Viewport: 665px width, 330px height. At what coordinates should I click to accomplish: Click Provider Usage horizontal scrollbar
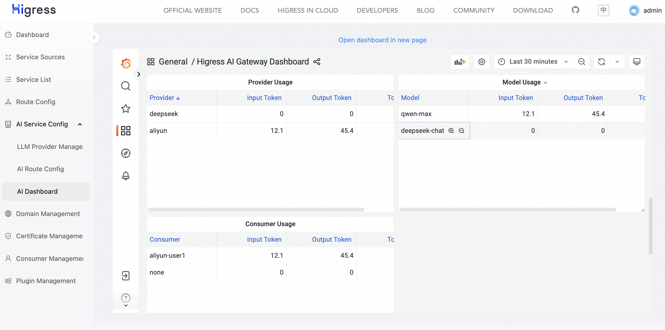click(x=256, y=210)
